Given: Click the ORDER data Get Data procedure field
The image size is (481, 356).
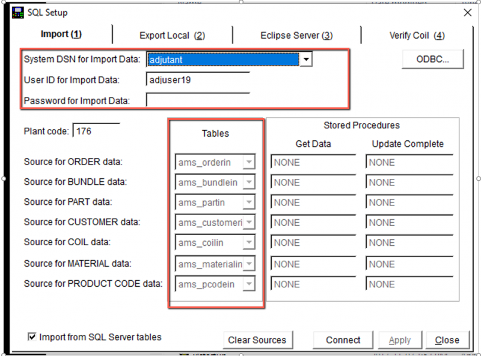Looking at the screenshot, I should click(314, 163).
